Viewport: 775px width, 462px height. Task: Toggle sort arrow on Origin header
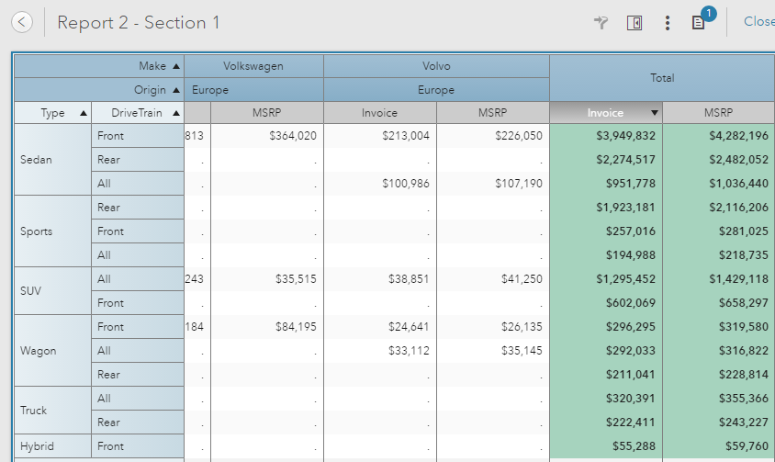(175, 90)
